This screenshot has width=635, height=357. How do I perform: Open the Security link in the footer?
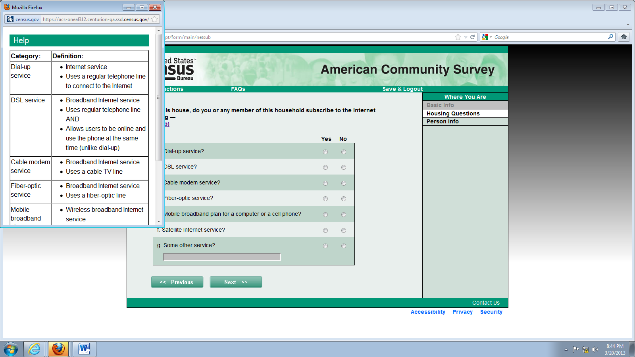[x=491, y=312]
